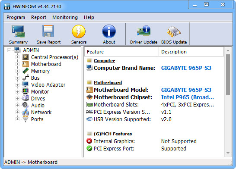Click the Computer Brand Name row icon
Screen dimensions: 236x169
89,68
